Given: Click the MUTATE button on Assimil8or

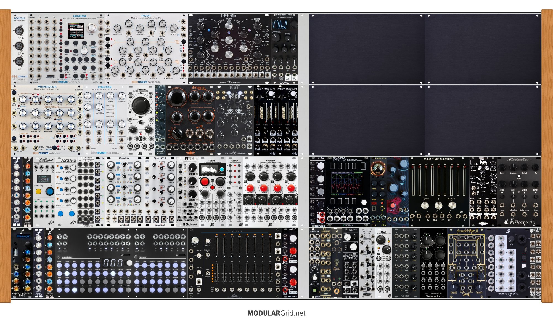Looking at the screenshot, I should pyautogui.click(x=86, y=59).
